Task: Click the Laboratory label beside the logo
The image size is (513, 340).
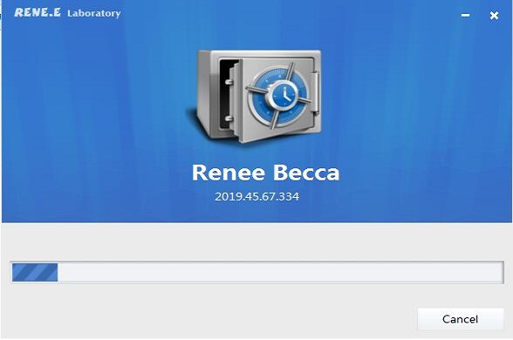Action: (x=94, y=13)
